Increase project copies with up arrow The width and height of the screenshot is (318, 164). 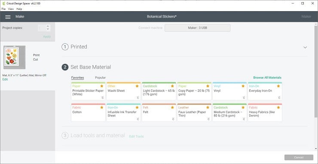tap(48, 26)
